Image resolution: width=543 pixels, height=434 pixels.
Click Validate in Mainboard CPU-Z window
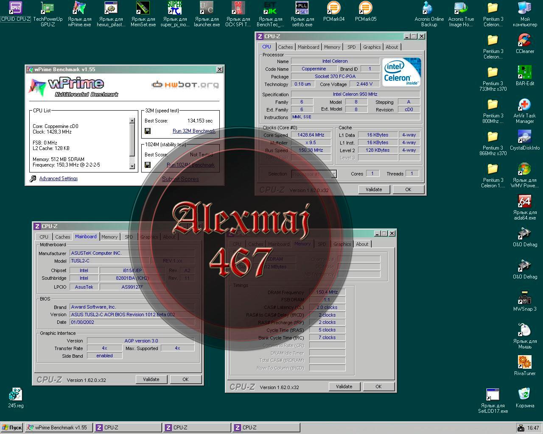coord(151,379)
